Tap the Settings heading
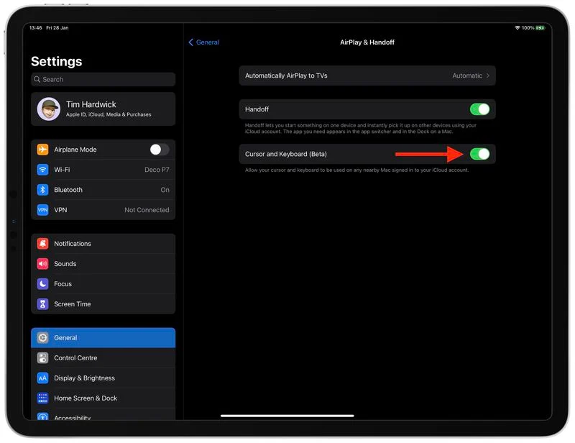Screen dimensions: 575x443 57,61
